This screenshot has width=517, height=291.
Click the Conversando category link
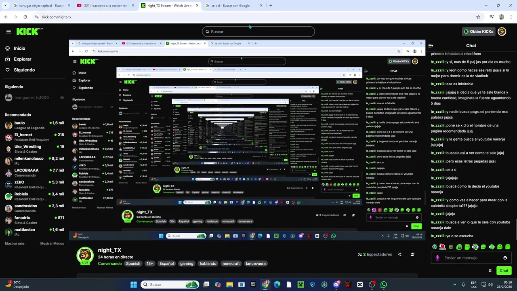(109, 264)
